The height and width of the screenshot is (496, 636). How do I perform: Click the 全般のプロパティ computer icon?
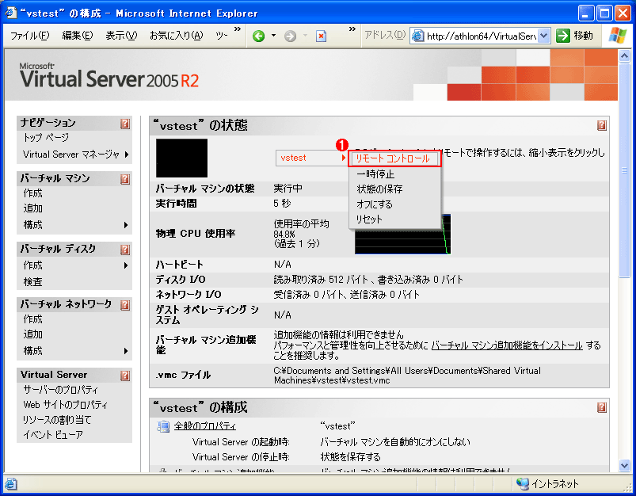(x=163, y=426)
